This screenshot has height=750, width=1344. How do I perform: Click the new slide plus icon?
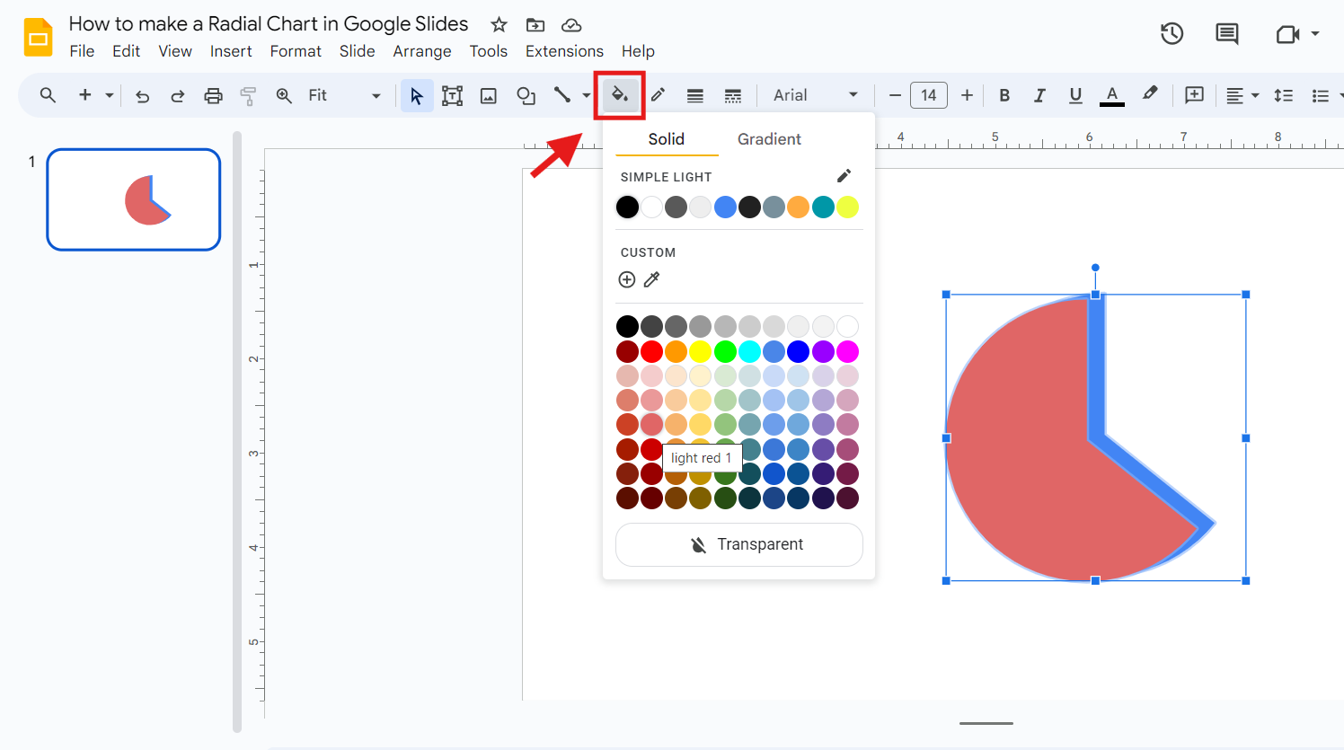pos(85,95)
